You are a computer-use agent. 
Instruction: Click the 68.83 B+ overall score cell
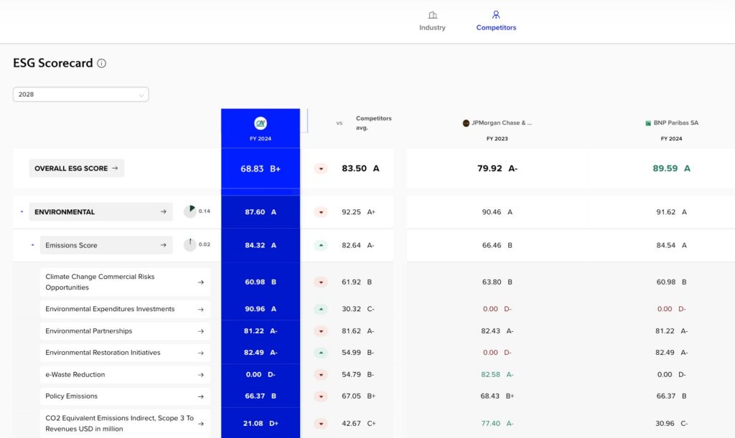(x=261, y=169)
